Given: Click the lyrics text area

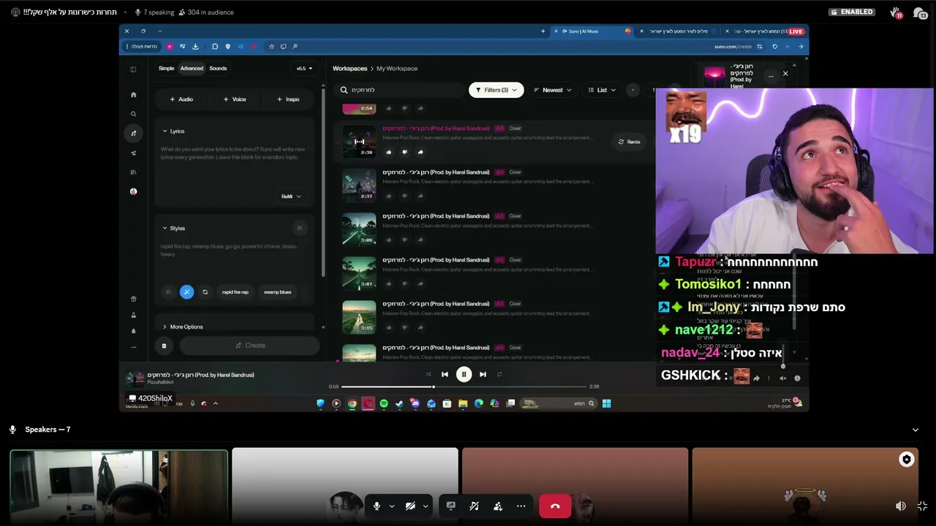Looking at the screenshot, I should click(233, 162).
